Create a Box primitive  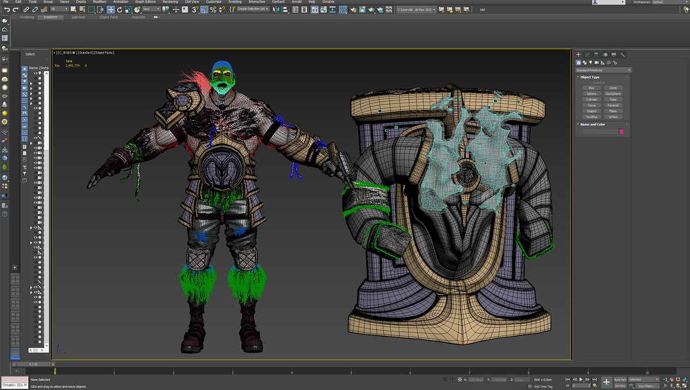click(x=591, y=88)
